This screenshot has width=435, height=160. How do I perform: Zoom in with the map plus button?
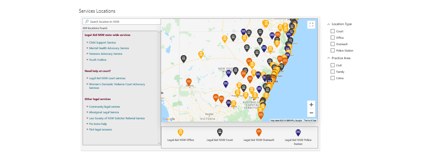coord(311,105)
